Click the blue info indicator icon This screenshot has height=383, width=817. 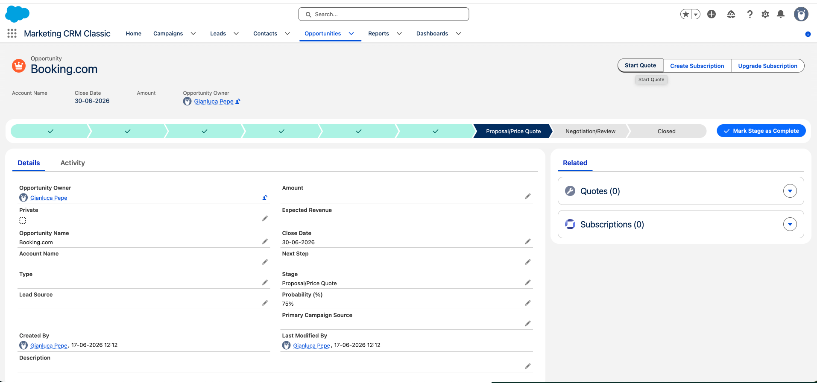808,34
